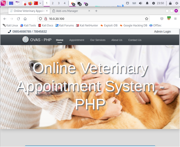The image size is (180, 147).
Task: Reload the current page
Action: [x=18, y=19]
